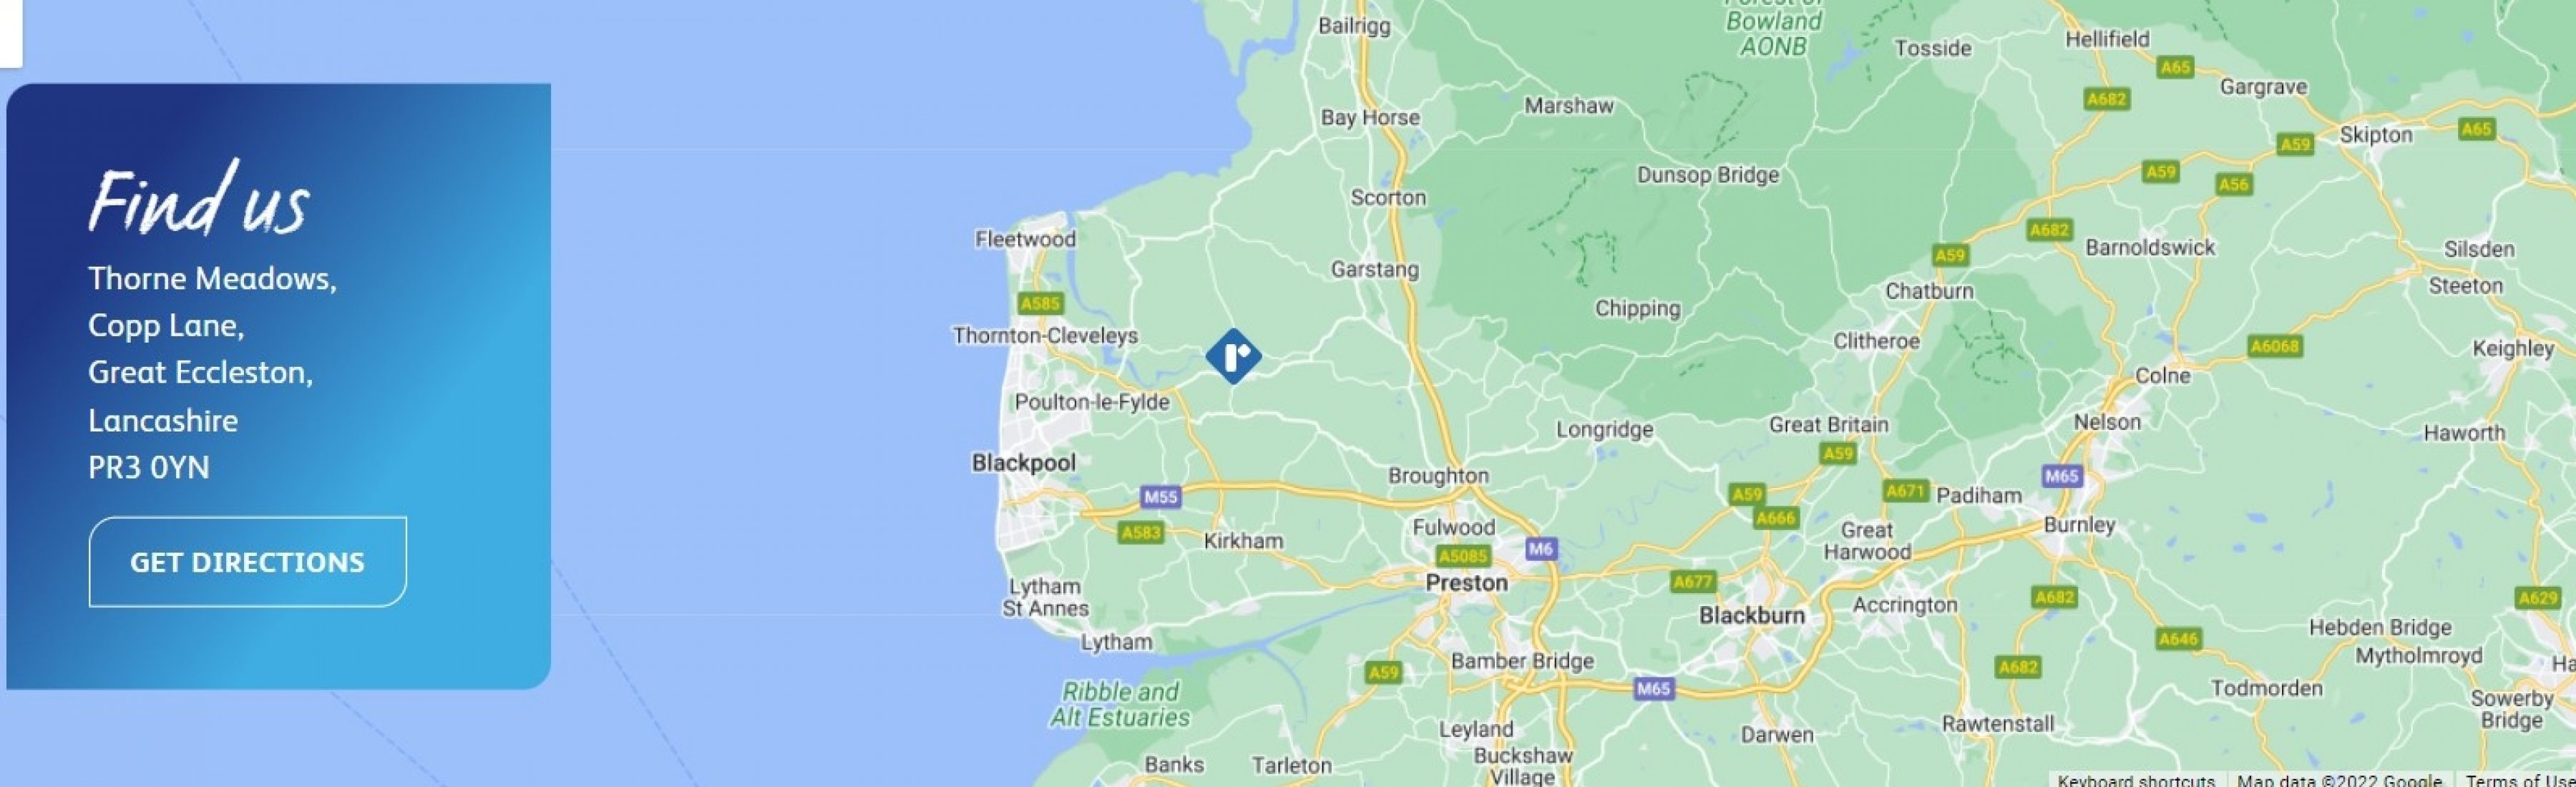The height and width of the screenshot is (787, 2576).
Task: Click the Ribble and Alt Estuaries label
Action: coord(1120,704)
